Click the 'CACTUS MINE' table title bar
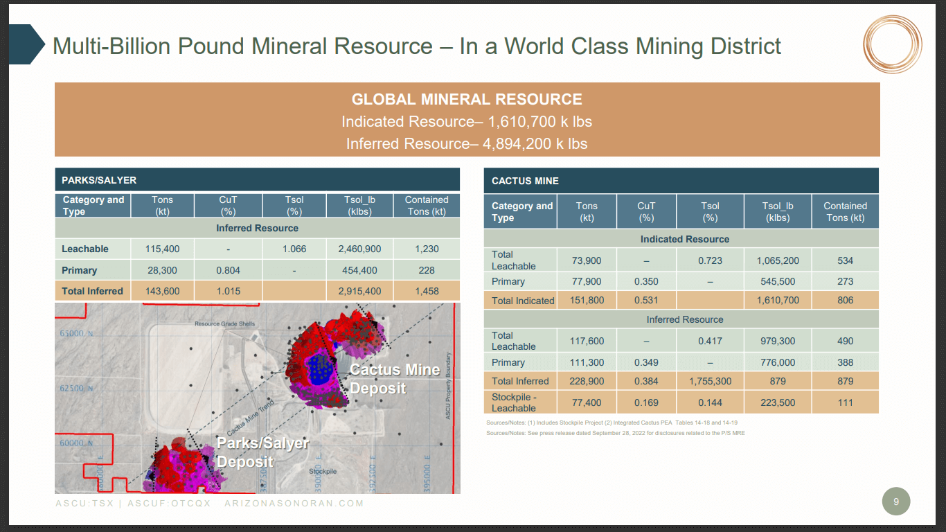This screenshot has height=532, width=946. (681, 180)
